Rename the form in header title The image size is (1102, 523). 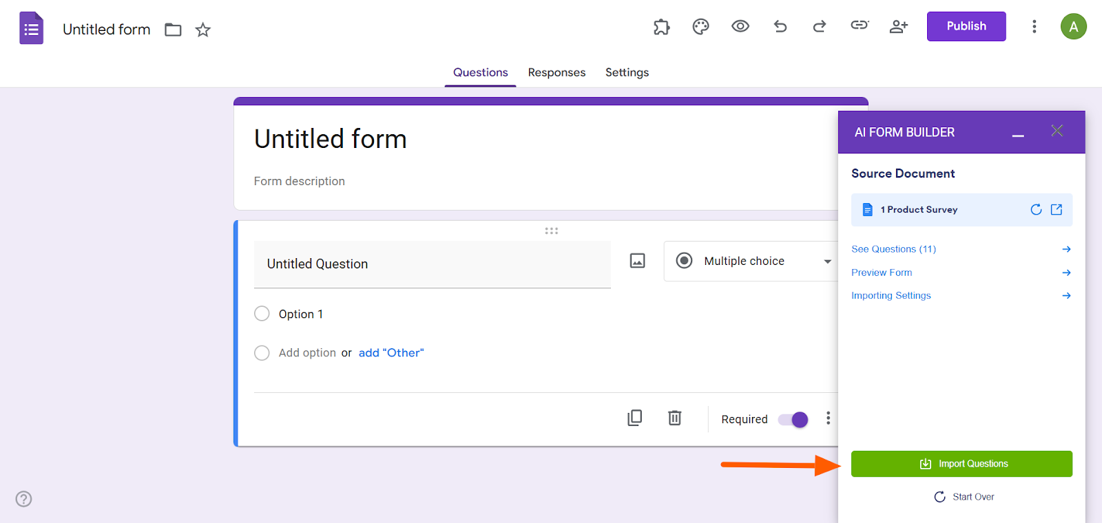[x=107, y=30]
